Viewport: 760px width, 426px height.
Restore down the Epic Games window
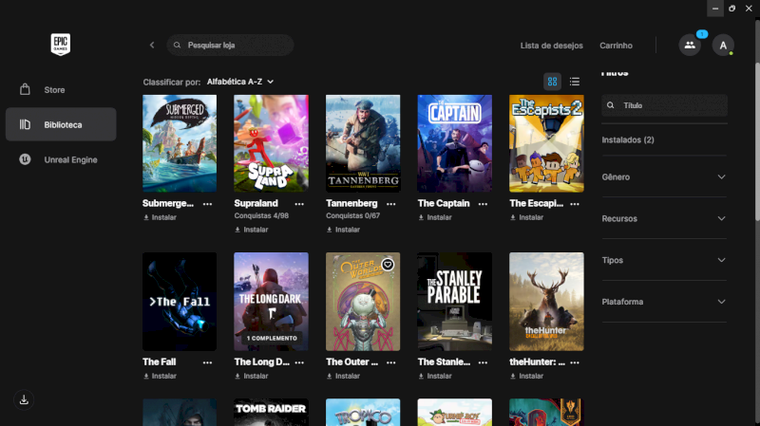click(x=731, y=9)
